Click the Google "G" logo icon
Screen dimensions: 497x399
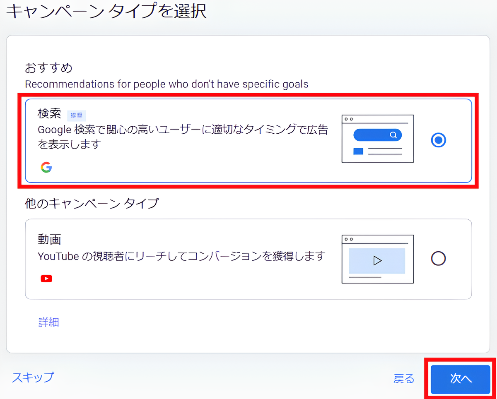click(46, 167)
